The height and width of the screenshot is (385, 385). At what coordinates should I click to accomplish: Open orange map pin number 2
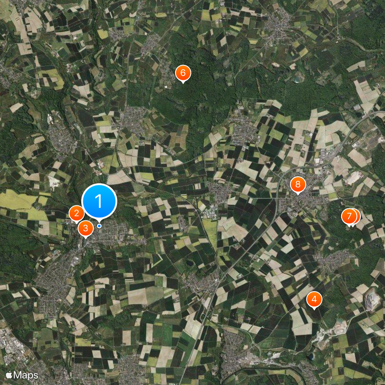[x=77, y=213]
